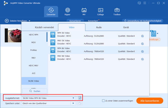Image resolution: width=168 pixels, height=108 pixels.
Task: Choose MOV in the format list
Action: [x=34, y=42]
